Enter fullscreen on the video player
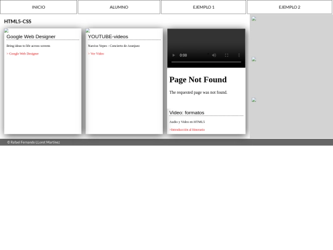333x250 pixels. pyautogui.click(x=226, y=56)
